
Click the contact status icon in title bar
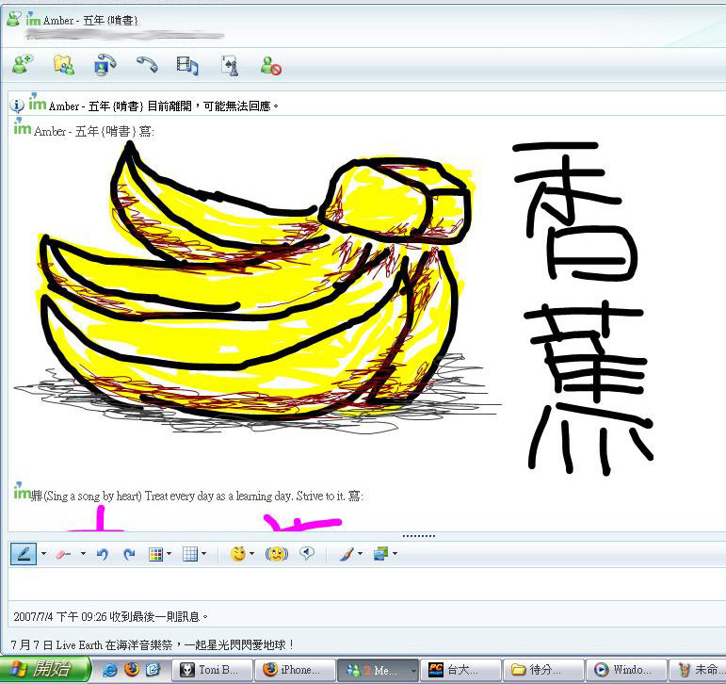click(x=14, y=20)
